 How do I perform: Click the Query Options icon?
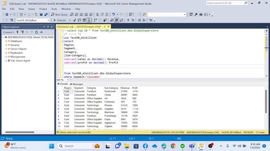(x=84, y=20)
